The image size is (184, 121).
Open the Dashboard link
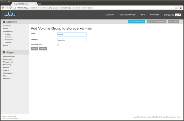[x=7, y=26]
